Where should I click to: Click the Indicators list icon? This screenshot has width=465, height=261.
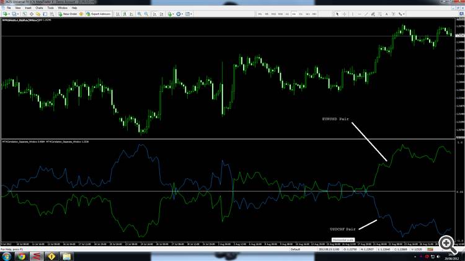point(170,14)
